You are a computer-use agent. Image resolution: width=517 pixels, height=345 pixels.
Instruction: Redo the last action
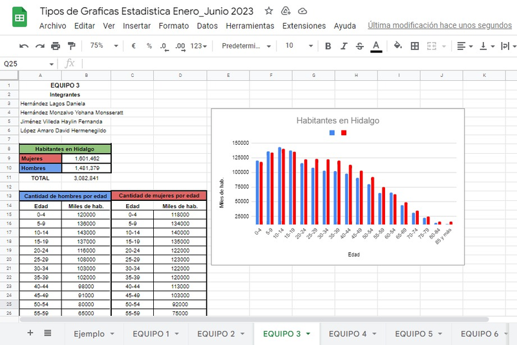[40, 46]
